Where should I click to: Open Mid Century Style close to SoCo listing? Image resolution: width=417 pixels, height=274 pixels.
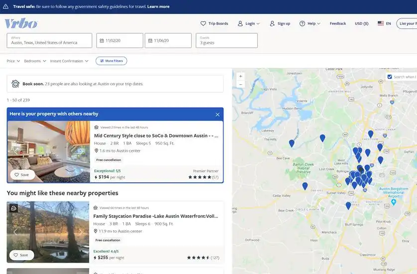(x=156, y=136)
